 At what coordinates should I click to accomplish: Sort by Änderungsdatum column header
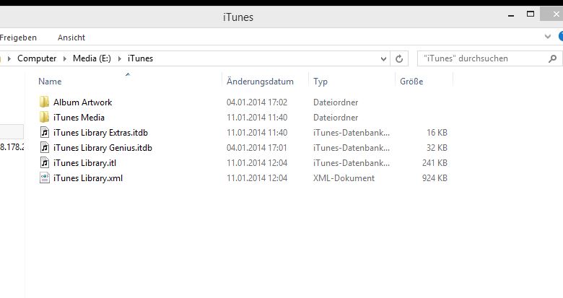(x=260, y=82)
